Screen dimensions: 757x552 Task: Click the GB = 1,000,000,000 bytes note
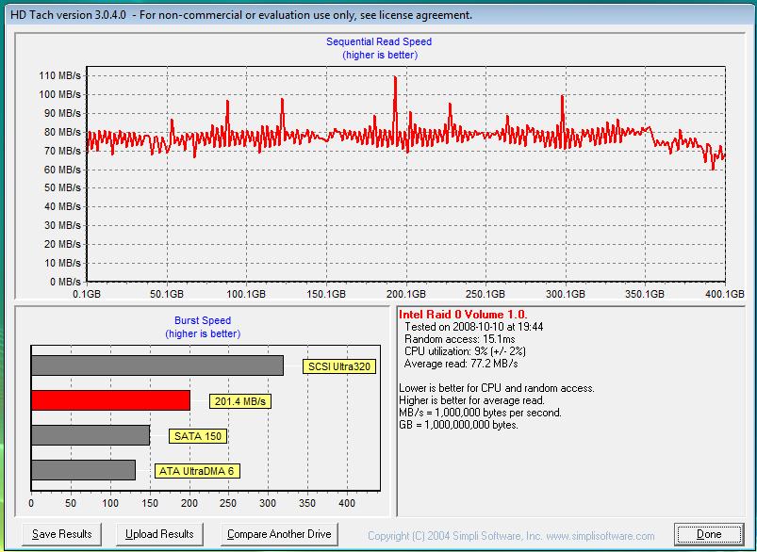click(x=459, y=425)
